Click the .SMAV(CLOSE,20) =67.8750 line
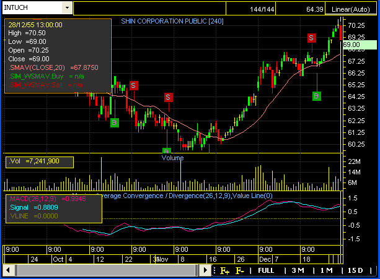 coord(54,67)
